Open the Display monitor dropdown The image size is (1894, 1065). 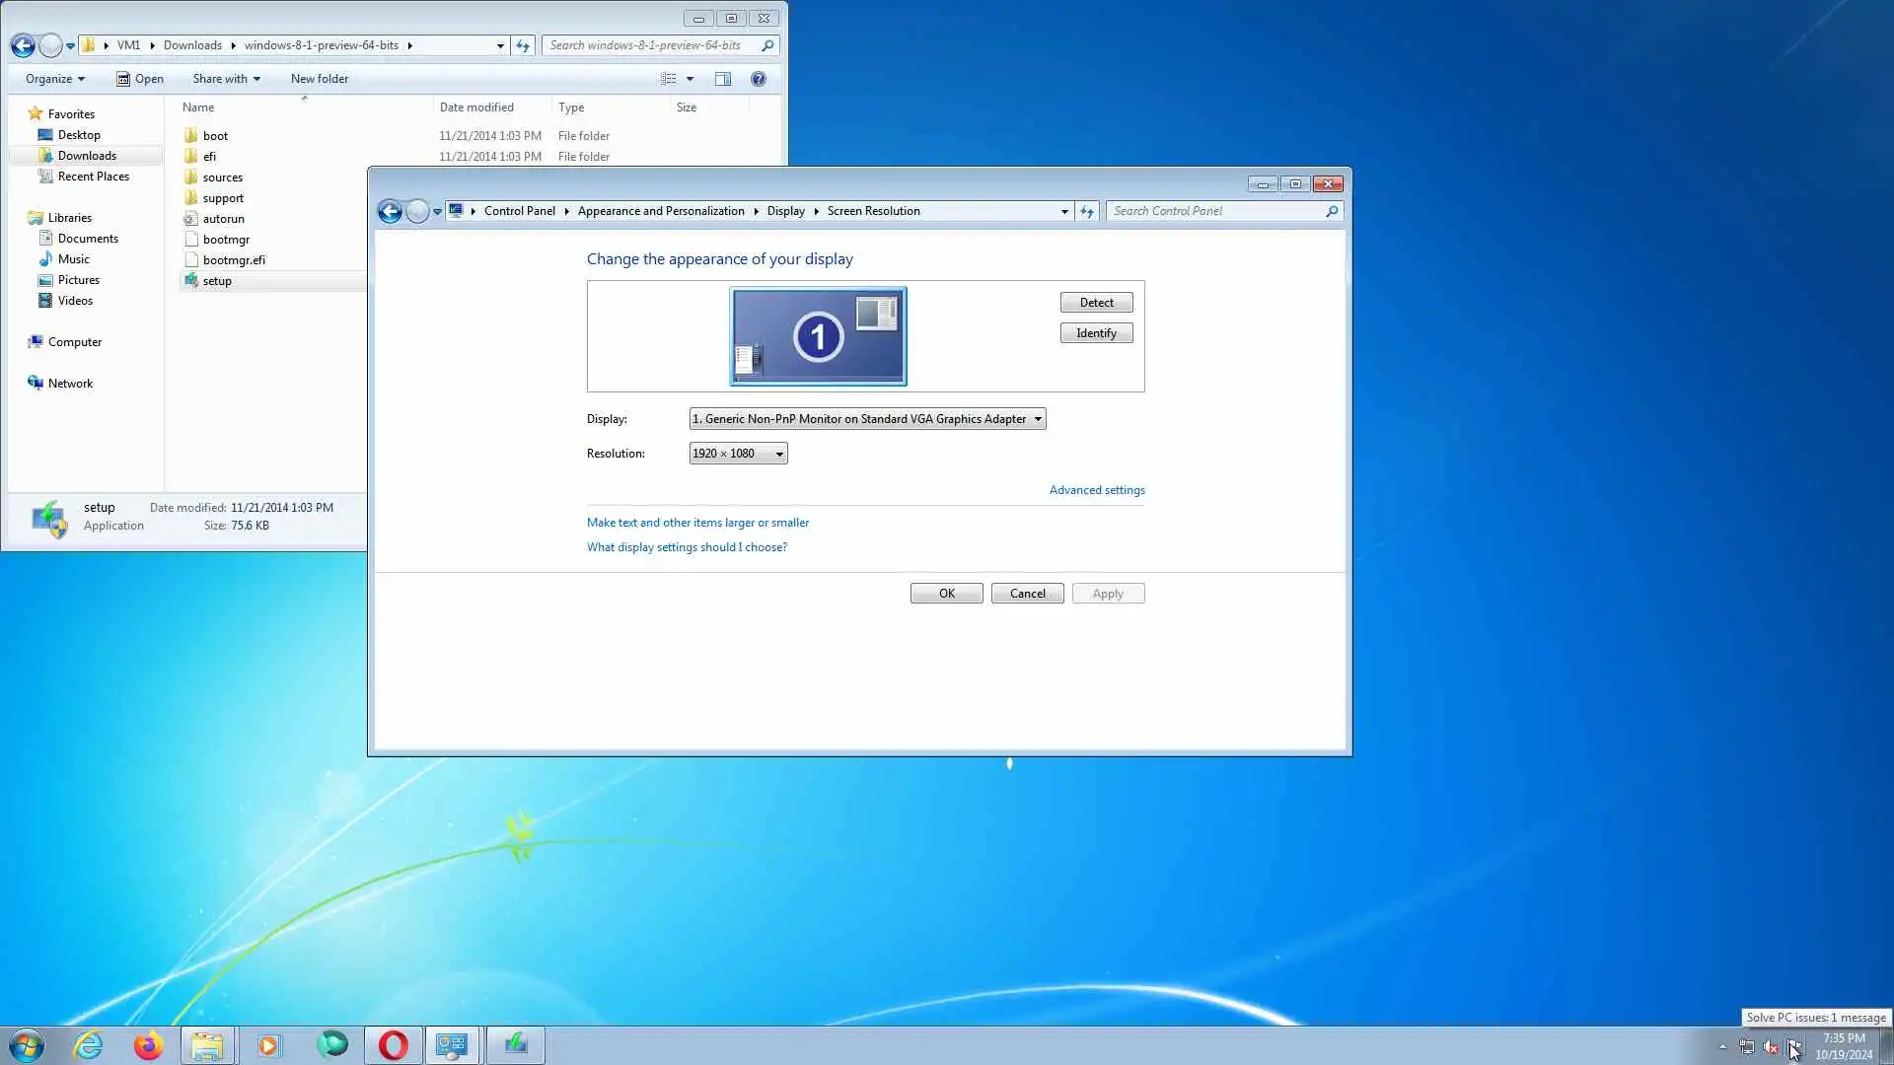[867, 419]
